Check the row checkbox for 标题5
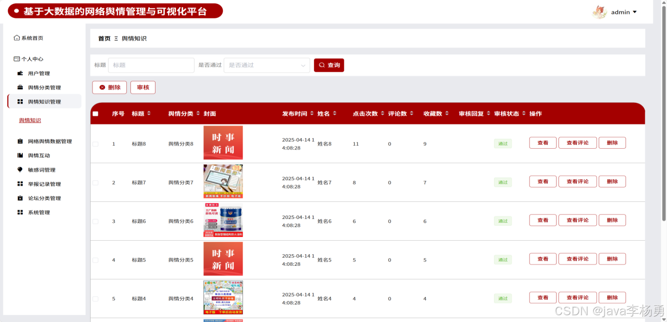 tap(95, 260)
